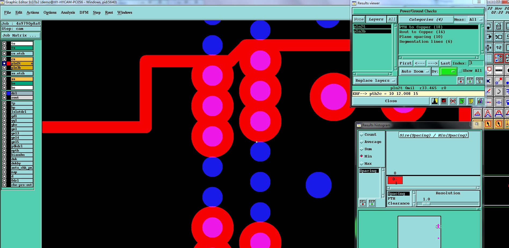This screenshot has height=248, width=509.
Task: Toggle the Show All checkbox
Action: click(460, 70)
